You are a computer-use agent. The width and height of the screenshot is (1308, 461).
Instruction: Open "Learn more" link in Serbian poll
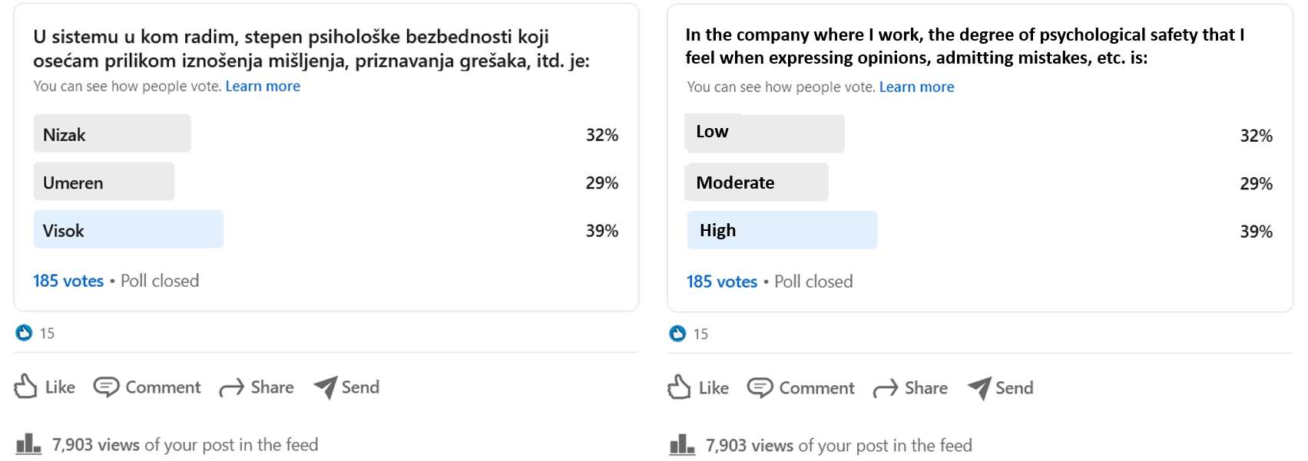coord(263,87)
